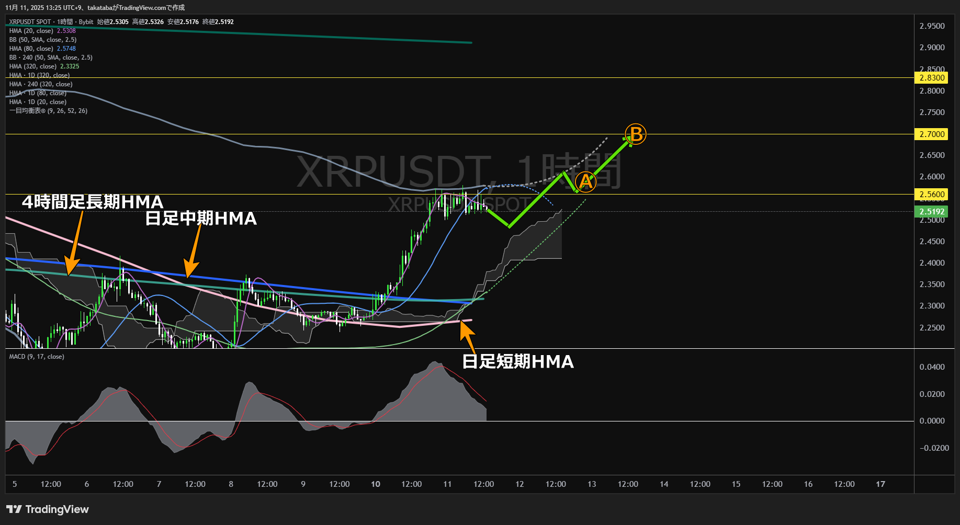Select the 日足短期HMA text annotation
This screenshot has width=960, height=525.
[518, 361]
